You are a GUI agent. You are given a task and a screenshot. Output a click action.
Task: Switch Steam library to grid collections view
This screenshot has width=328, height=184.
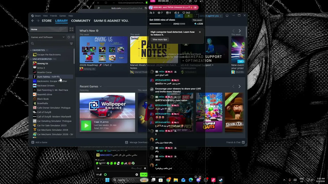coord(71,29)
